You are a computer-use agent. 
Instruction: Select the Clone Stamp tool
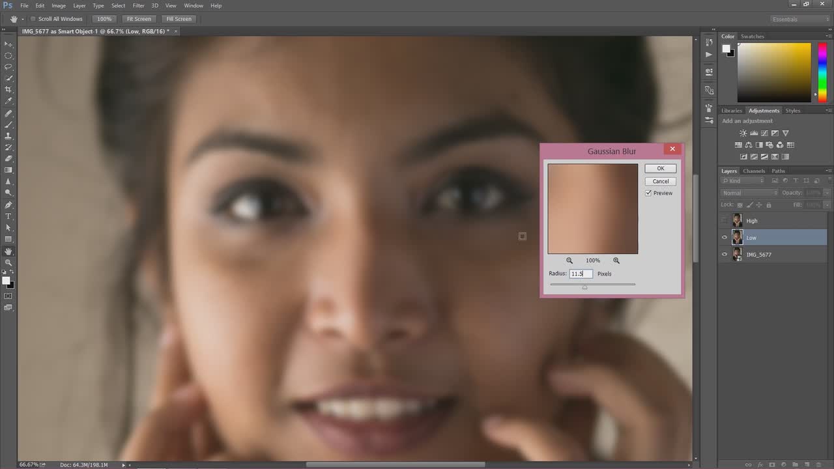click(8, 135)
